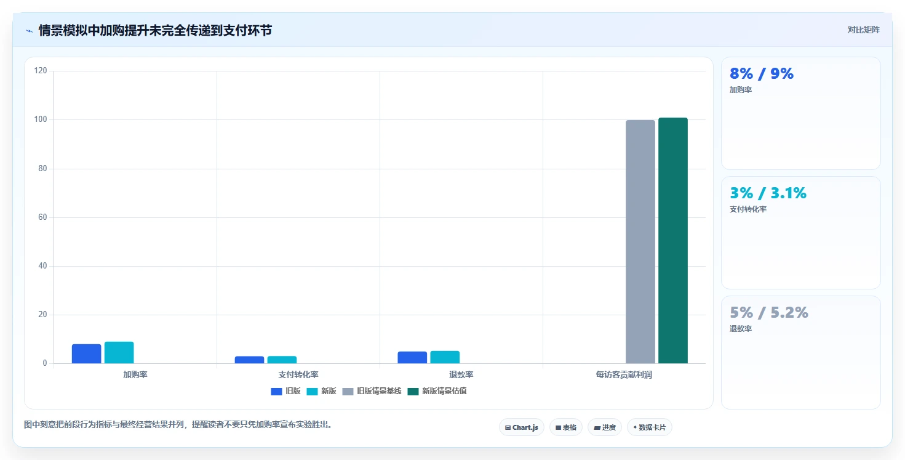Click the gray 旧版情景基线 bar for 每访客贡献利润

tap(640, 242)
